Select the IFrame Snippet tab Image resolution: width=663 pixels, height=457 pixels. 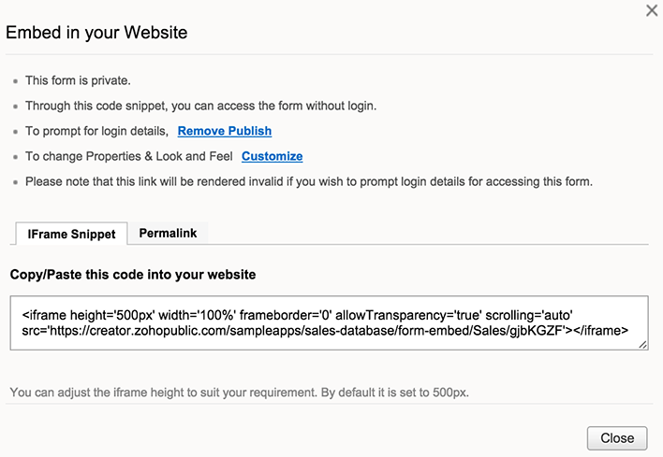71,234
